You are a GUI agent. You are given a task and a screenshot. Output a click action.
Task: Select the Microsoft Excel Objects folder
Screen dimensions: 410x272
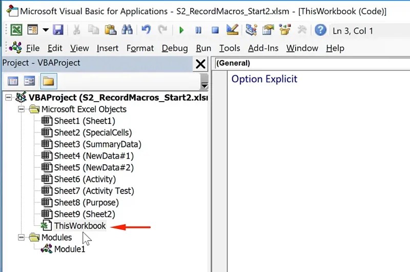coord(84,109)
